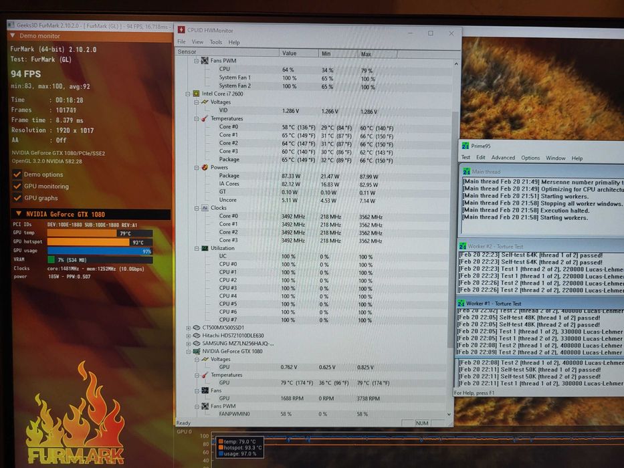Open the Options menu in Prime95

530,158
